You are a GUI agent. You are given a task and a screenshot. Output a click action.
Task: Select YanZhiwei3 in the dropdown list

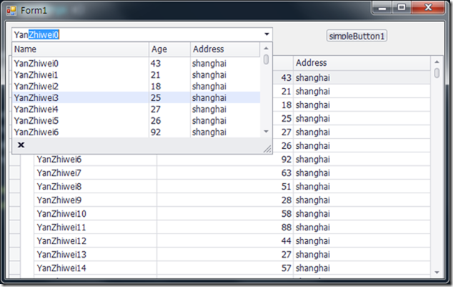(x=136, y=98)
